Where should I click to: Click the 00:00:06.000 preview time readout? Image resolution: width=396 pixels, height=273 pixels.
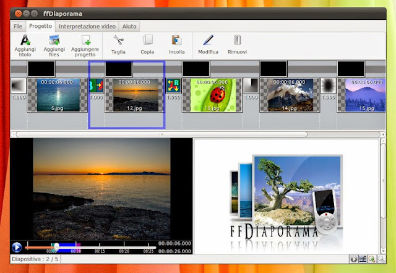pyautogui.click(x=174, y=243)
